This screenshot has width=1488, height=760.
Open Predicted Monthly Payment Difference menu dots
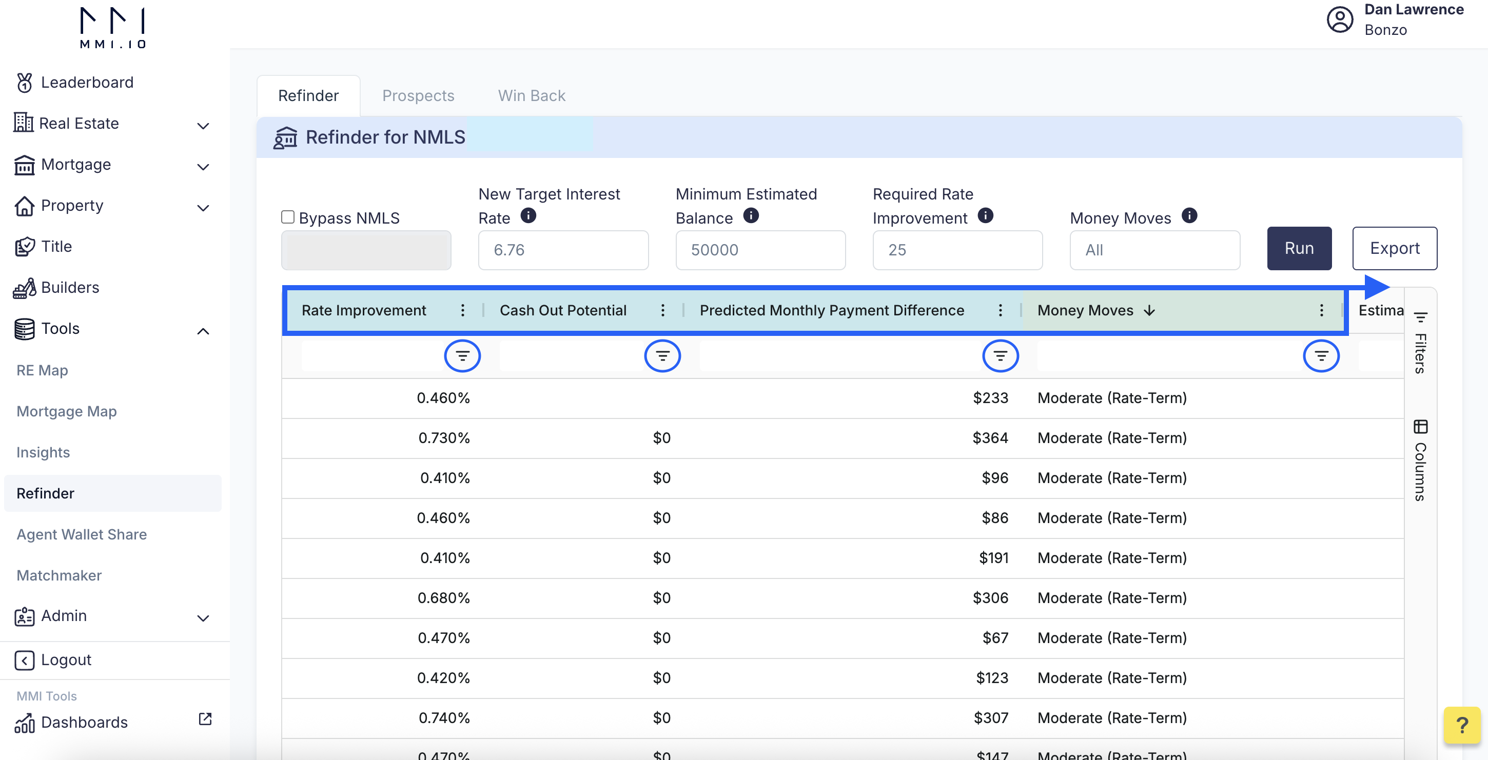[1000, 310]
